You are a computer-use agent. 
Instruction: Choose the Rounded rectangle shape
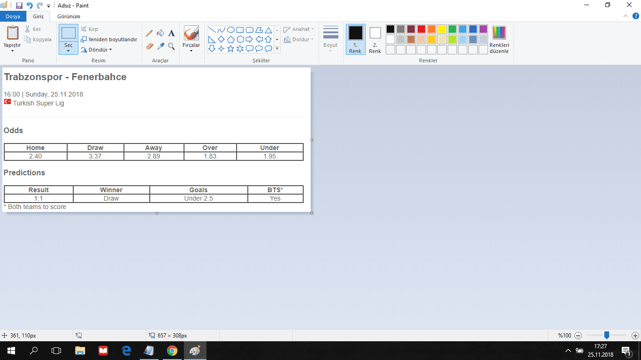tap(250, 30)
